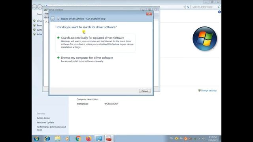Open Action Center link under See also
The height and width of the screenshot is (142, 253).
pyautogui.click(x=43, y=118)
